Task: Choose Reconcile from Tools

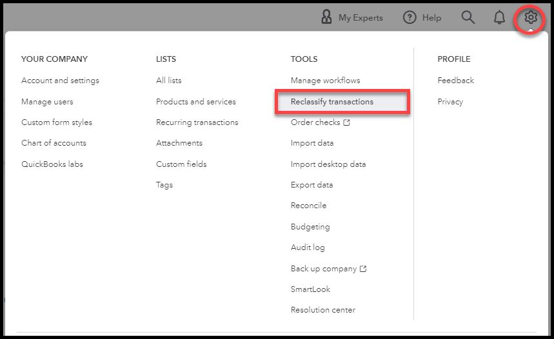Action: (308, 206)
